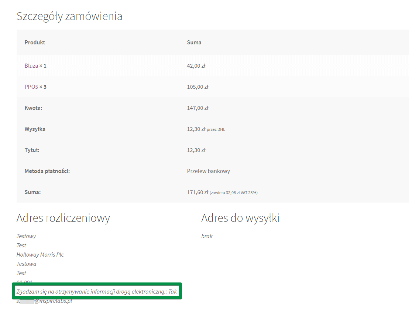Click the Przelew bankowy payment value

(x=209, y=171)
